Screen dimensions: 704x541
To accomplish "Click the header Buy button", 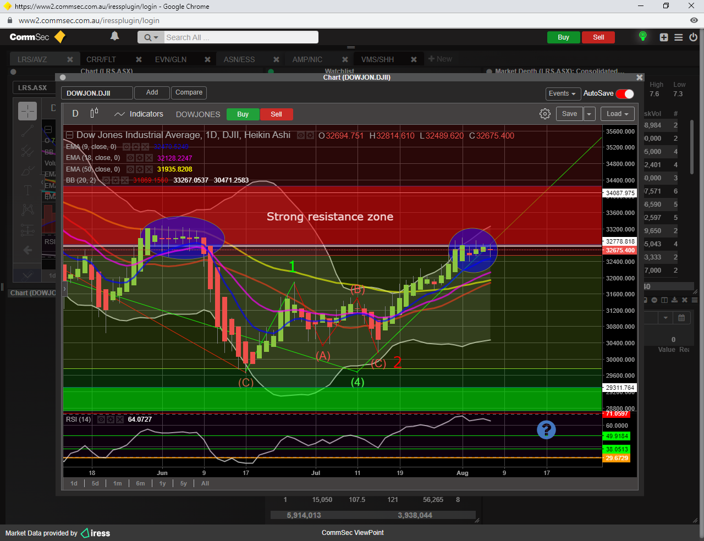I will [563, 37].
